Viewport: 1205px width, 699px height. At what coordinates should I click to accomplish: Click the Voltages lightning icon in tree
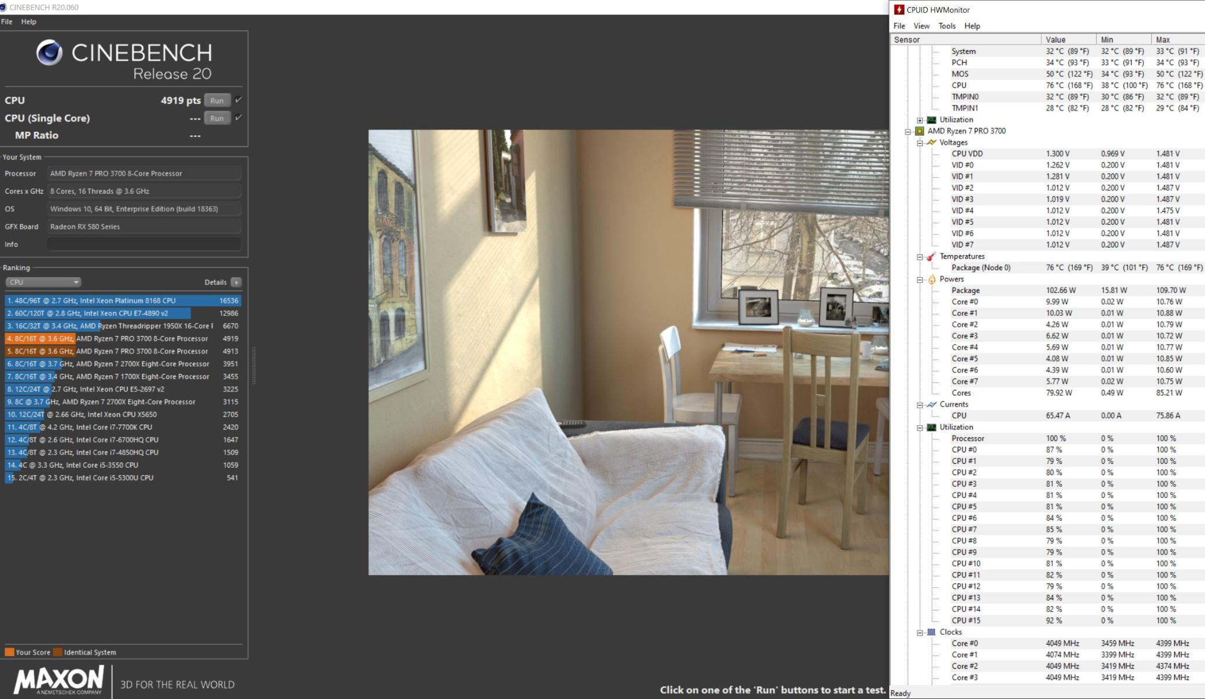point(931,143)
